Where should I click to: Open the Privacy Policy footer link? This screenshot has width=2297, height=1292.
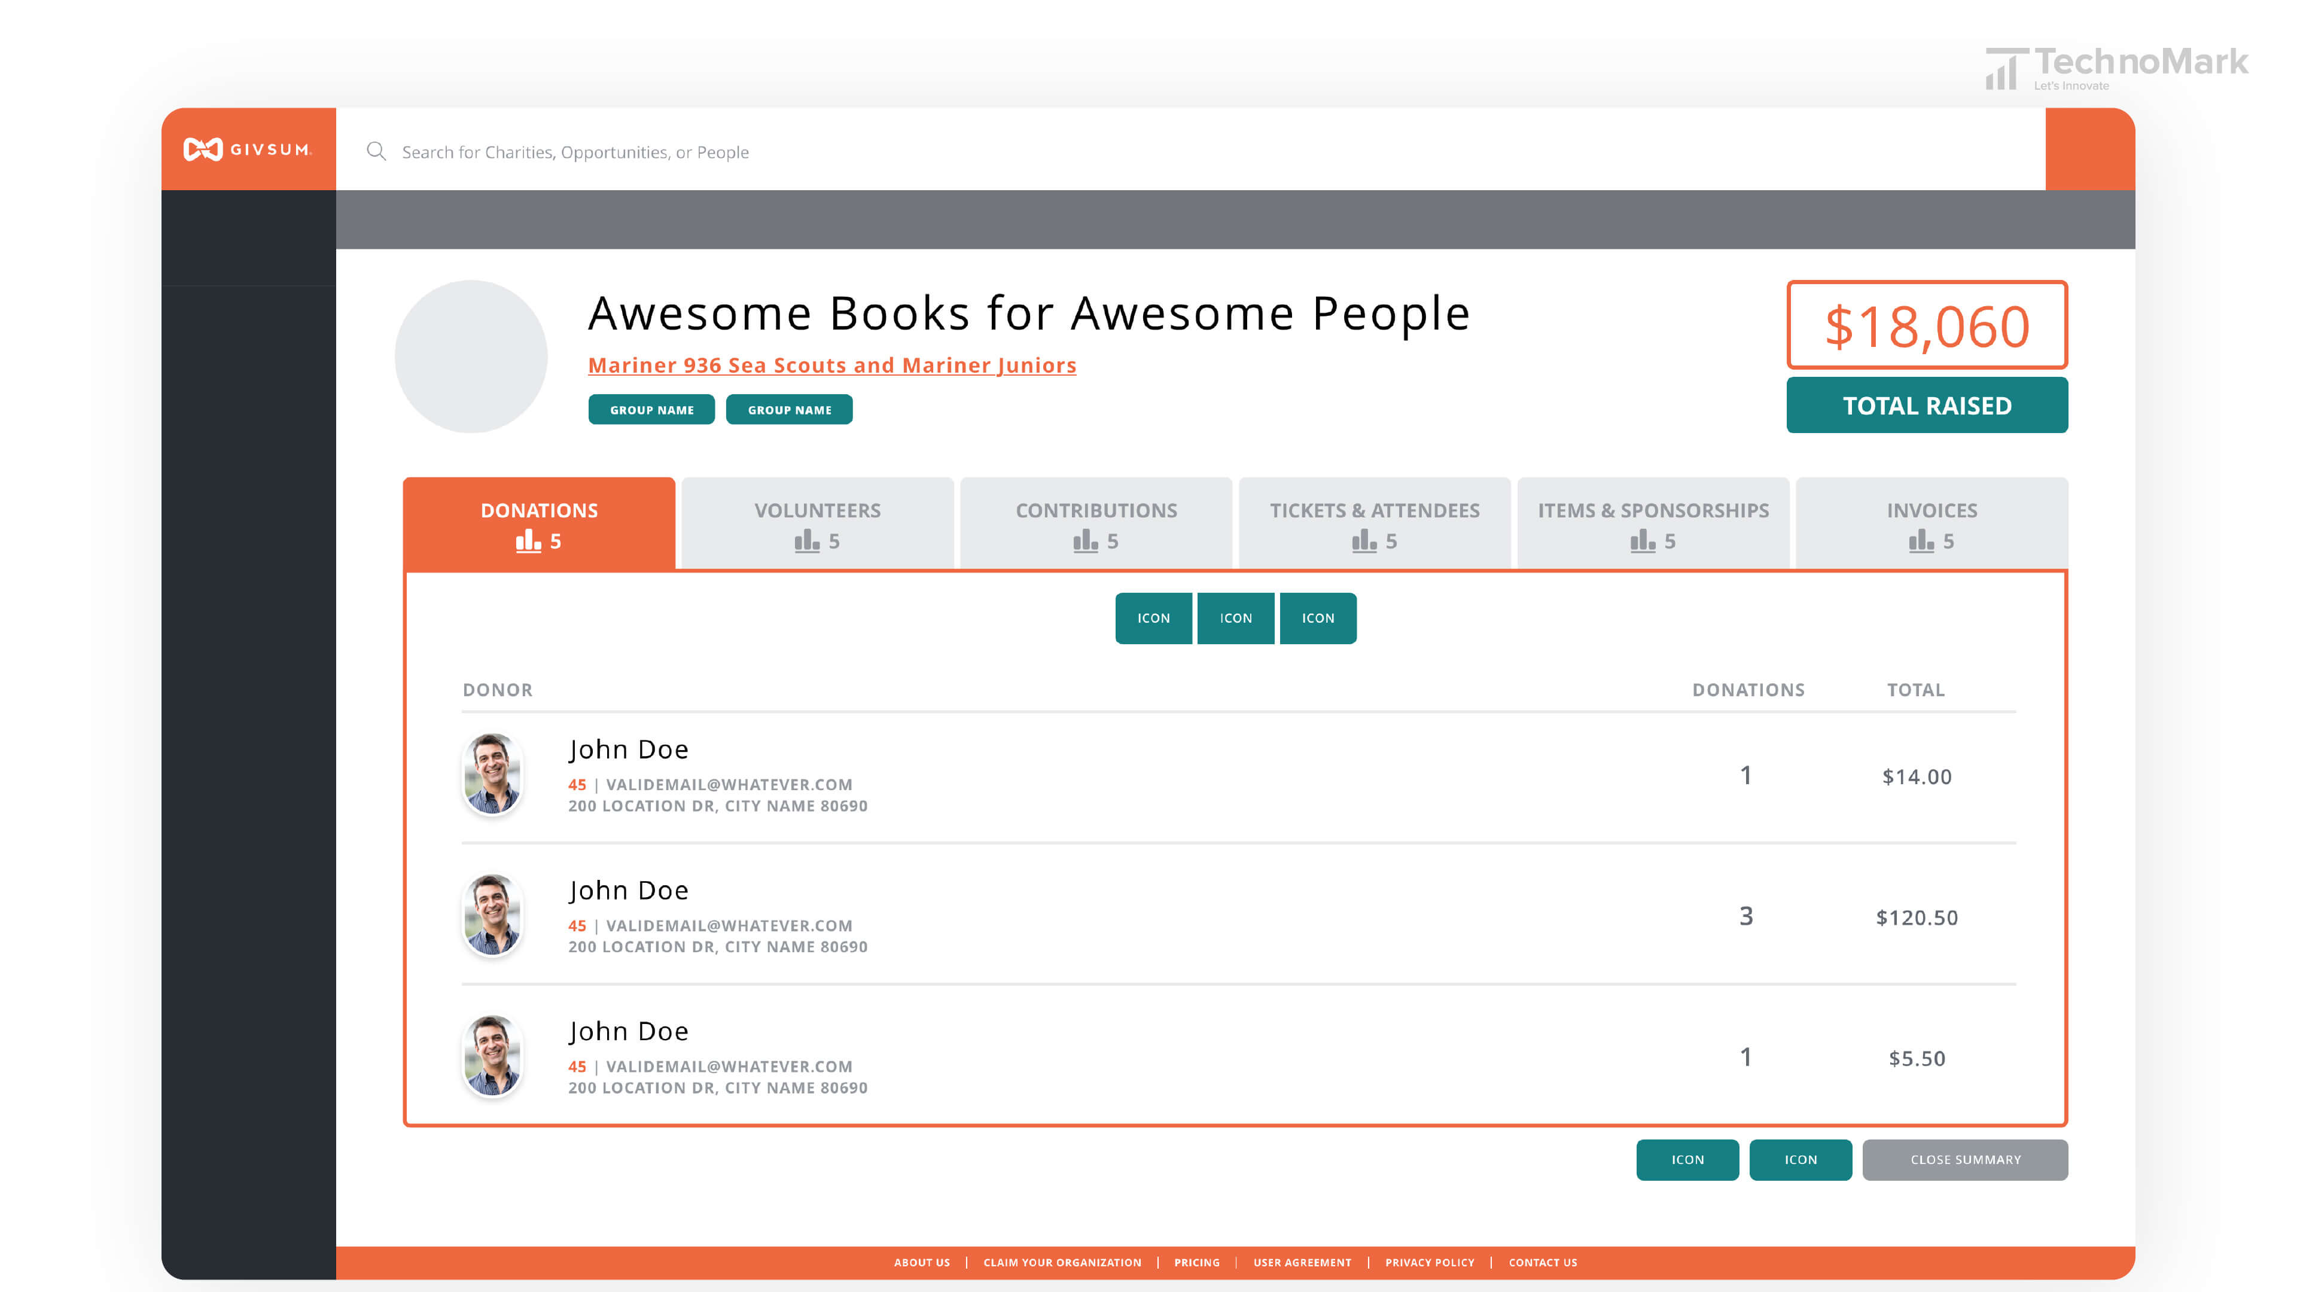(x=1430, y=1263)
